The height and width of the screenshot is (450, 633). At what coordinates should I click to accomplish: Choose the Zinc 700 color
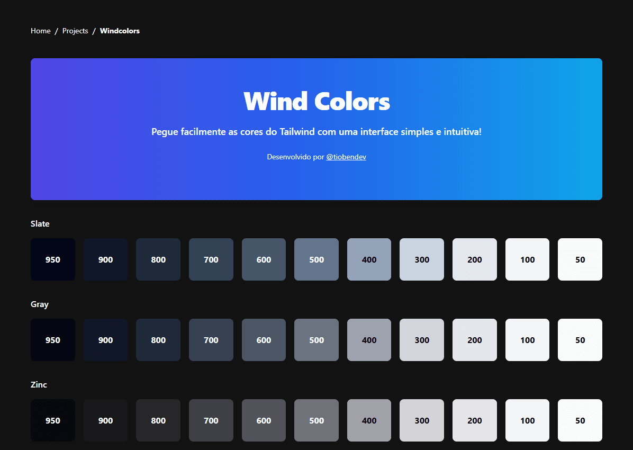211,420
